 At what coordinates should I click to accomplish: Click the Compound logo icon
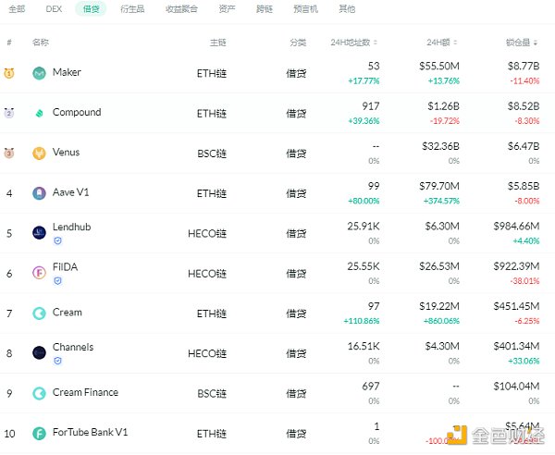pyautogui.click(x=40, y=114)
